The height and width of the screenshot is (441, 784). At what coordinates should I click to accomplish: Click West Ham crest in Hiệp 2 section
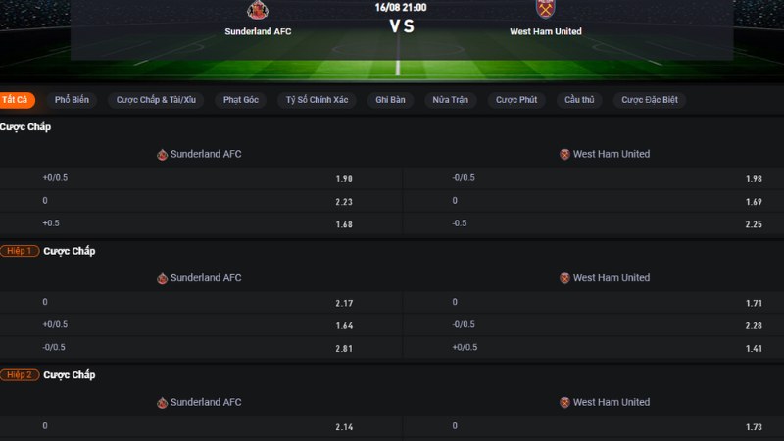pyautogui.click(x=564, y=402)
